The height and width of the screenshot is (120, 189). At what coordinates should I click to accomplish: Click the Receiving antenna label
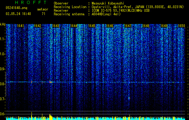click(69, 14)
